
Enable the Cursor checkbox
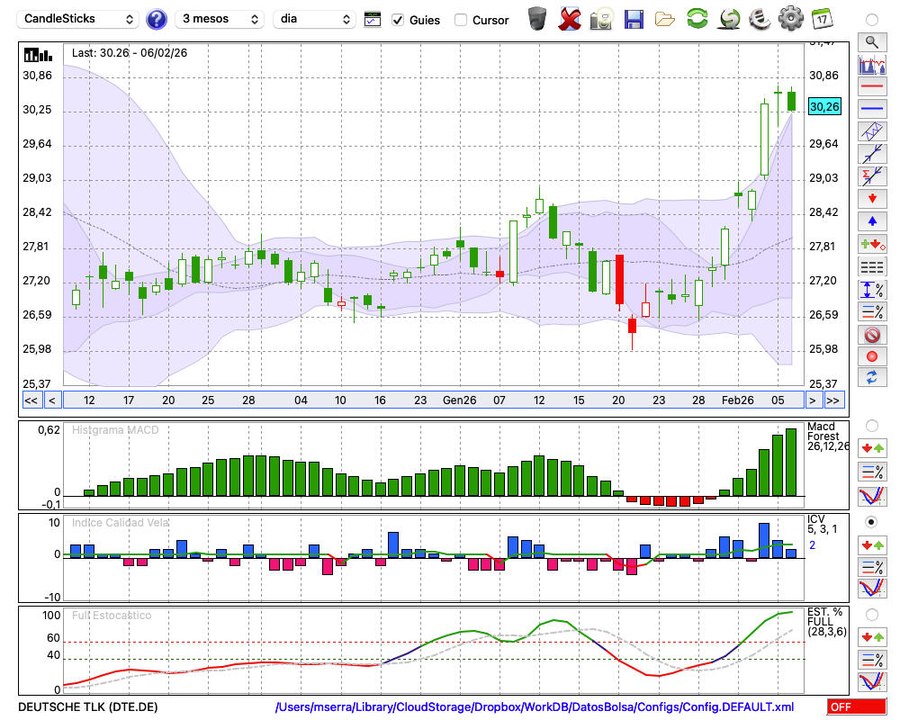(460, 20)
